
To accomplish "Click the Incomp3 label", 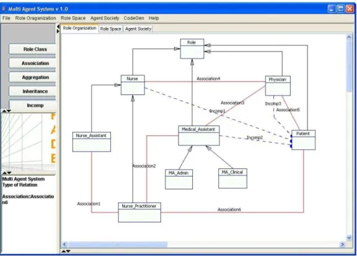I will coord(273,104).
